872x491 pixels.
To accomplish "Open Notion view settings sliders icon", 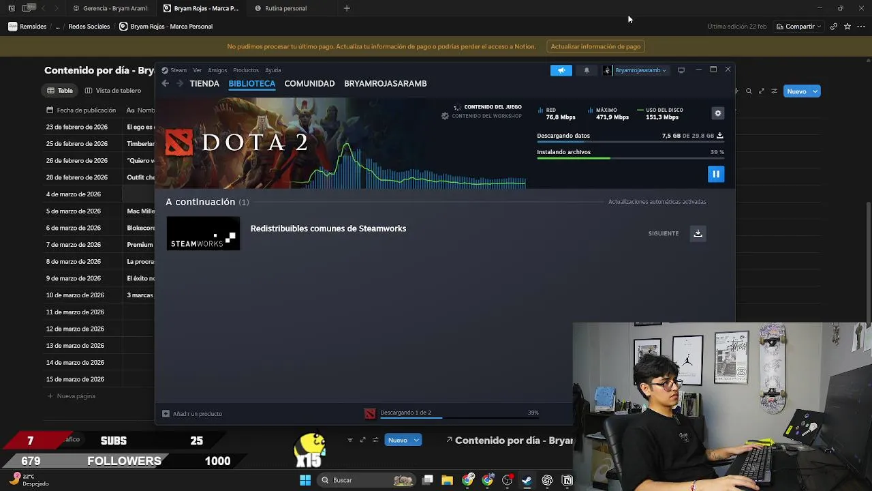I will [774, 91].
